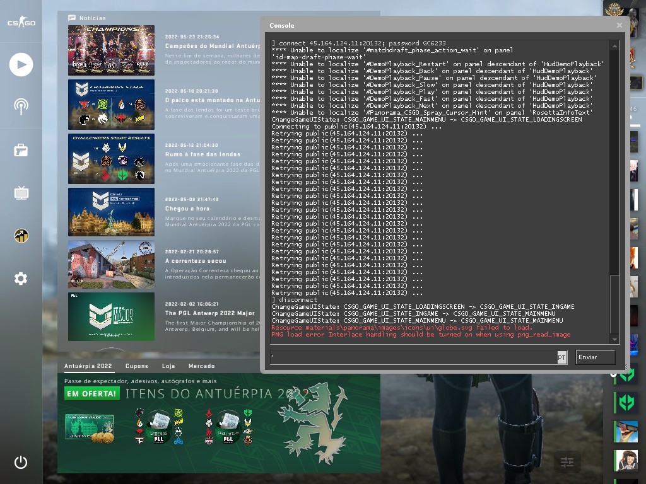
Task: Open the Watch TV icon
Action: tap(21, 193)
